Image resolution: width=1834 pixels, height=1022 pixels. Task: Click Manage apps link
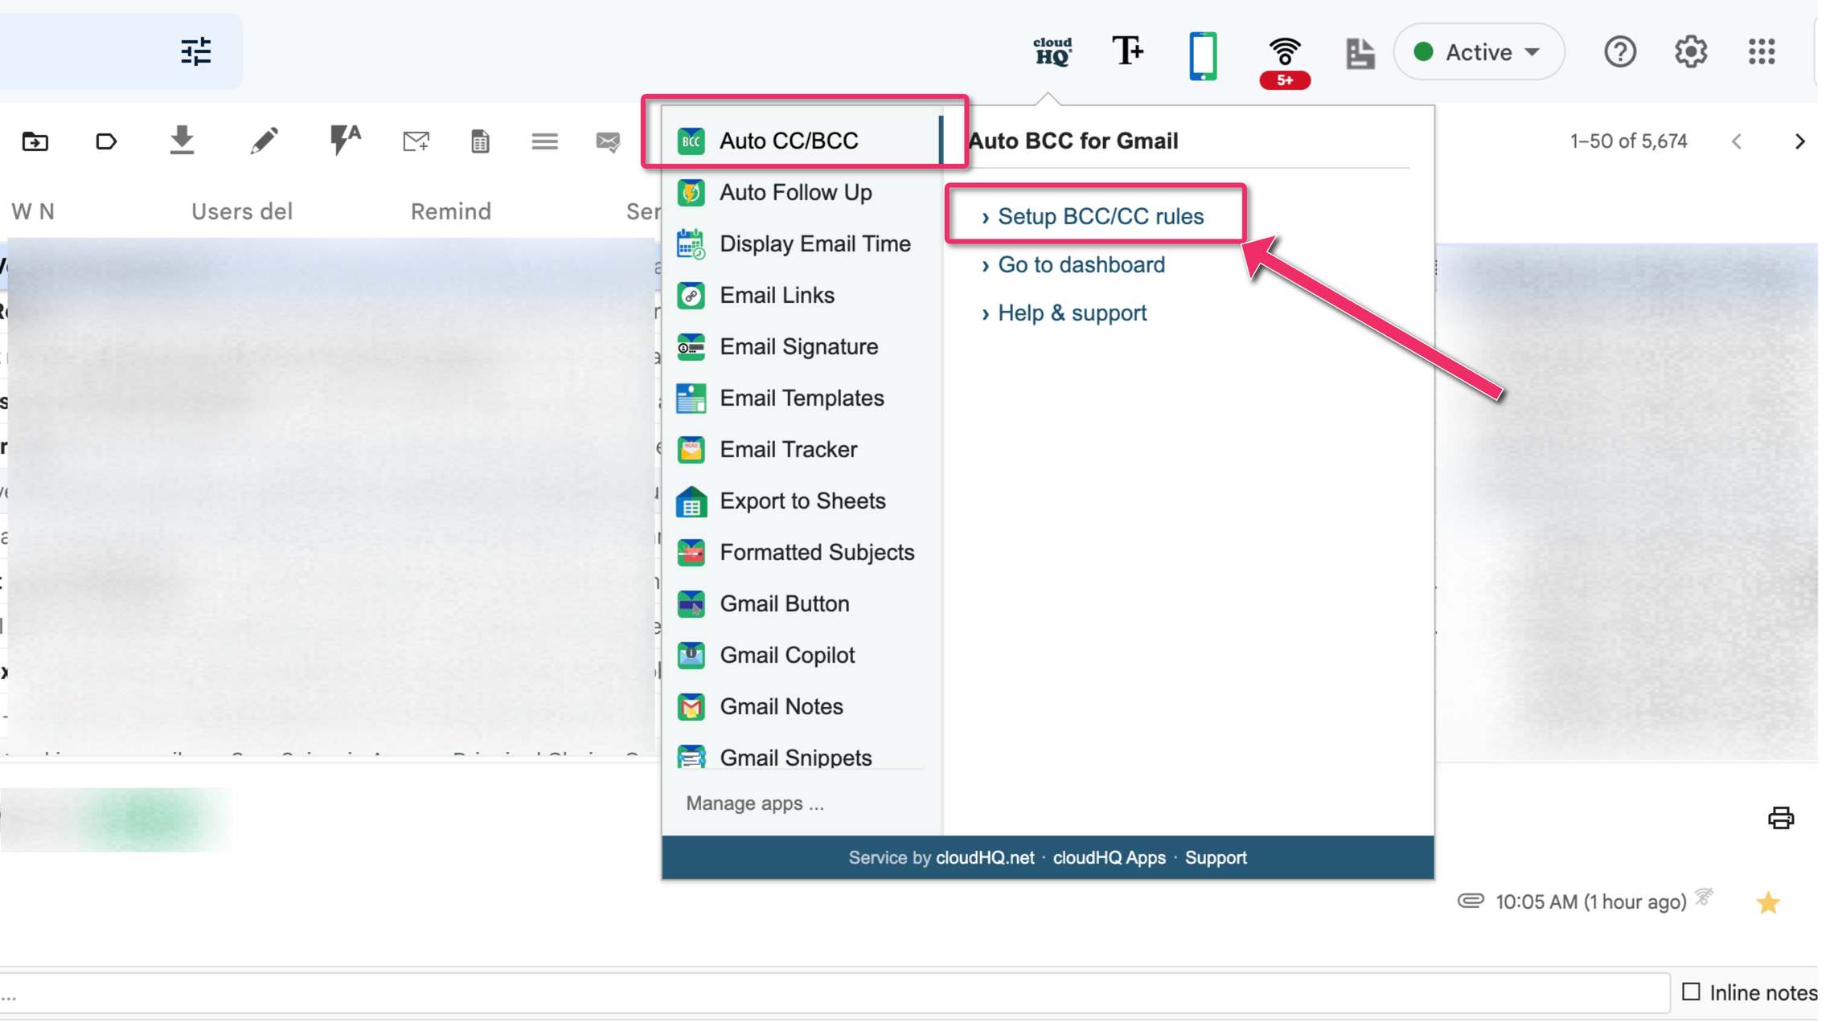pyautogui.click(x=754, y=803)
